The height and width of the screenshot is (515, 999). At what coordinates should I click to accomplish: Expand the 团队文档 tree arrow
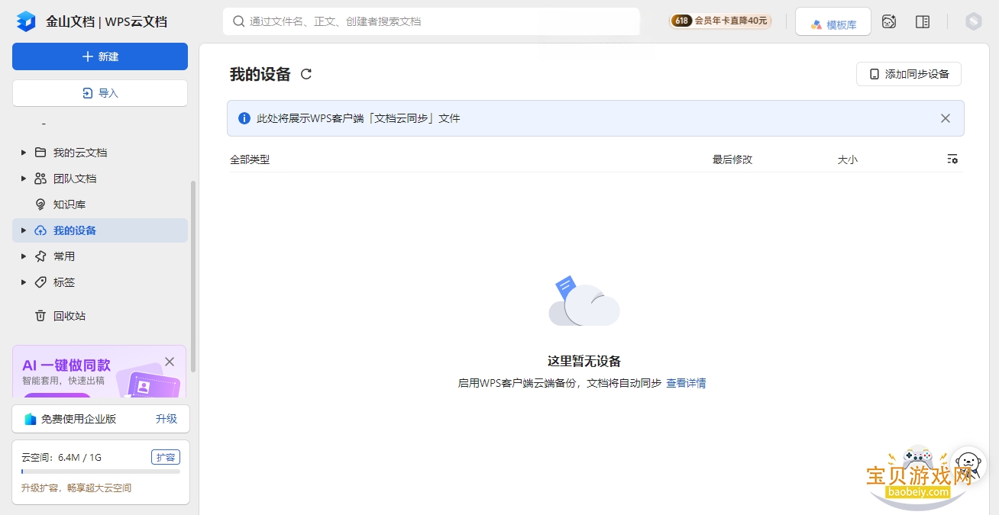(x=24, y=179)
